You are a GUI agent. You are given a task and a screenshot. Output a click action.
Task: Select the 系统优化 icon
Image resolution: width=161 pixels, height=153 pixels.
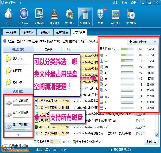70,17
